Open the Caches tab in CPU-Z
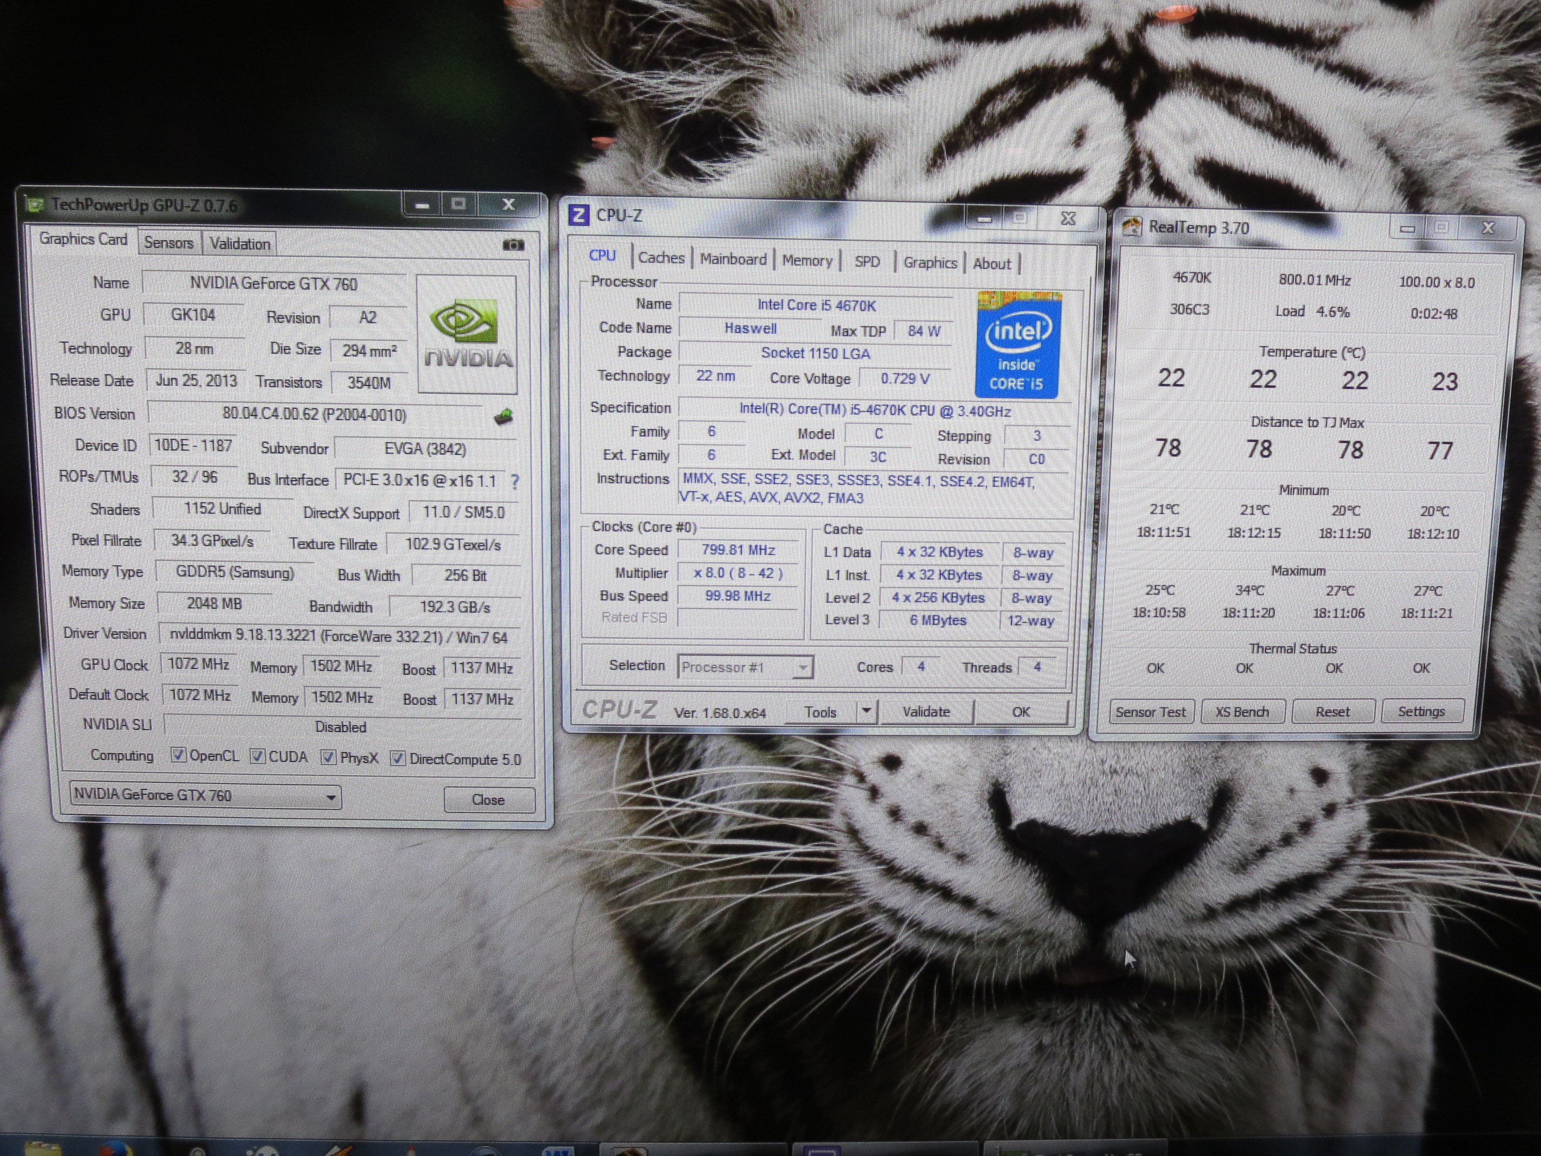 (x=661, y=258)
